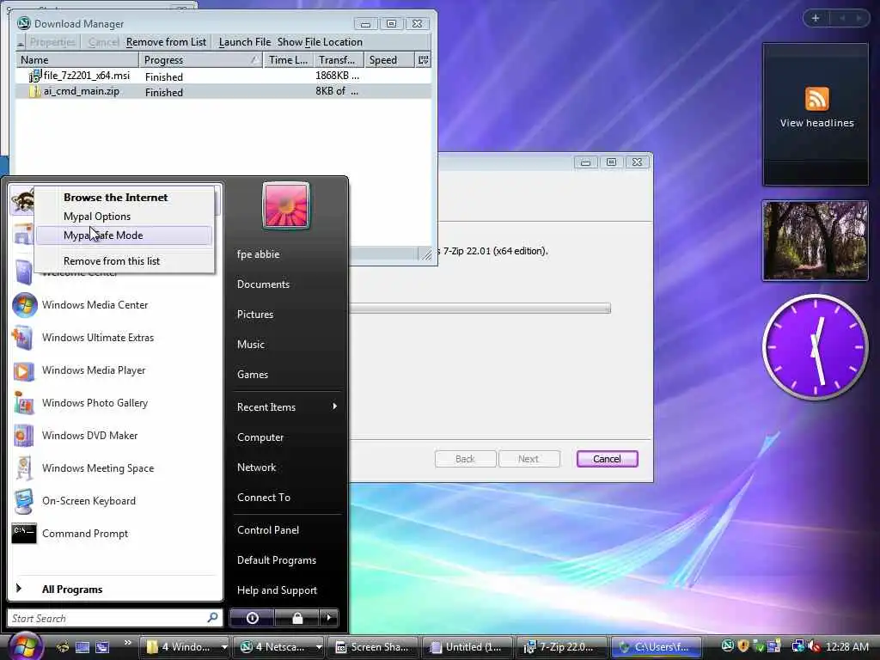Open Computer from Start menu
This screenshot has width=880, height=660.
pos(260,437)
